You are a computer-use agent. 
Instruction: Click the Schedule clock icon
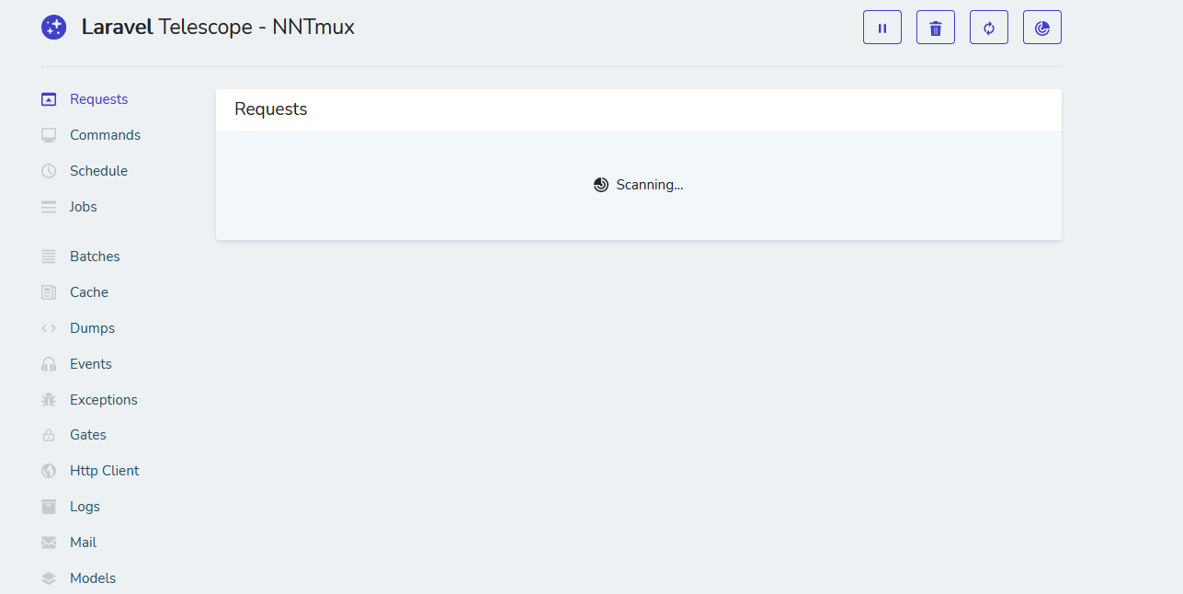coord(48,170)
